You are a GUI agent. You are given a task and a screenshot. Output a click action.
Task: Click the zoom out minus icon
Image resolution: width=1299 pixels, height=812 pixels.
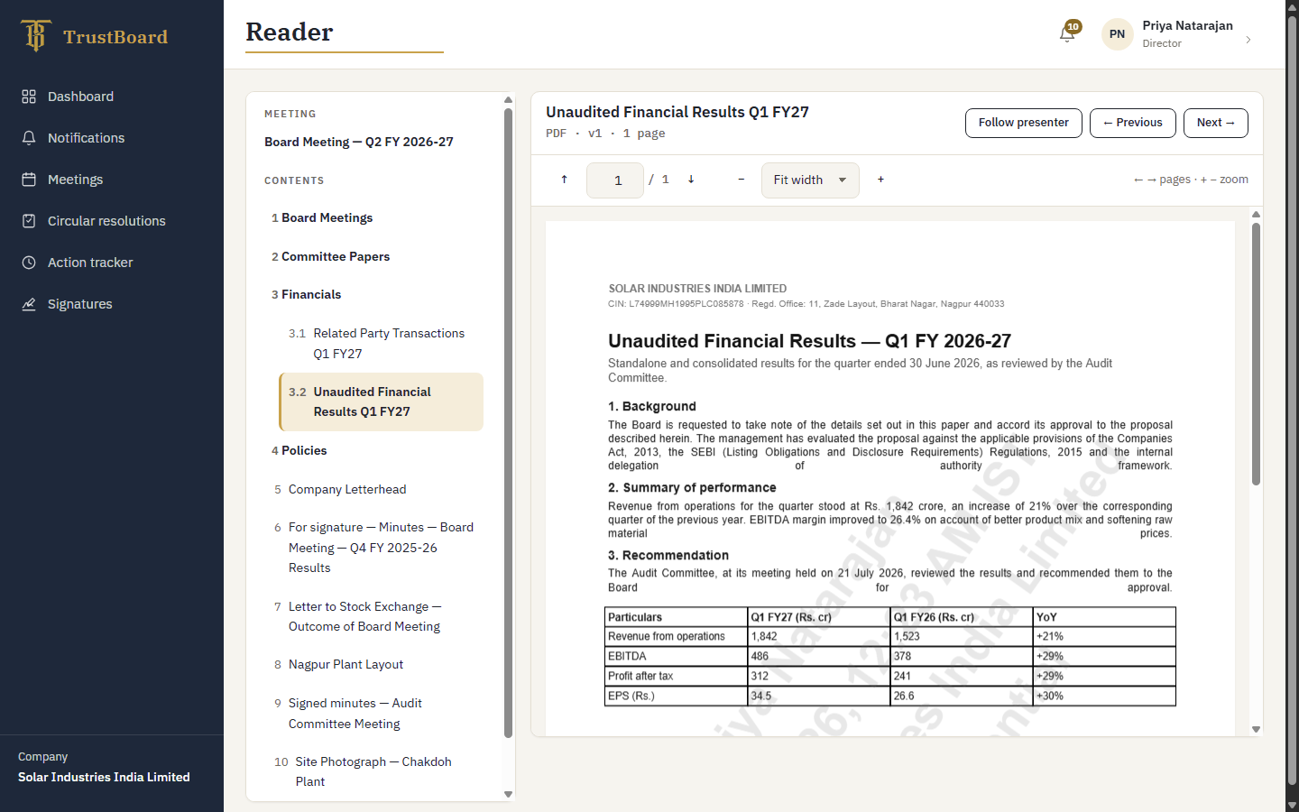(x=742, y=180)
